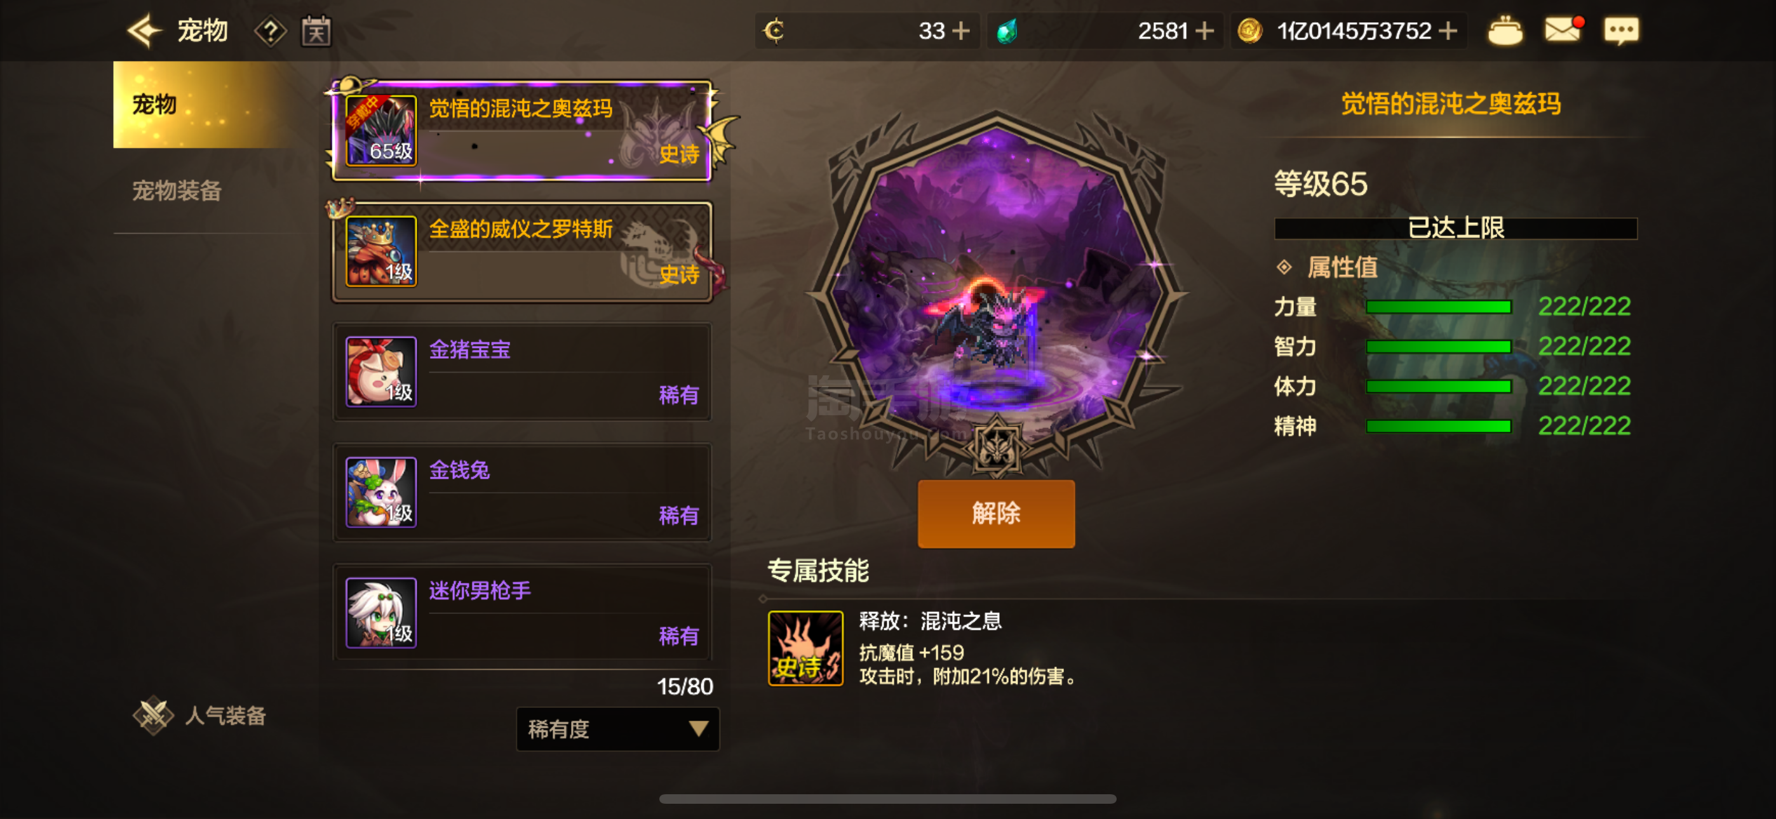Open the calendar icon next to help
Screen dimensions: 1776x819
(316, 32)
